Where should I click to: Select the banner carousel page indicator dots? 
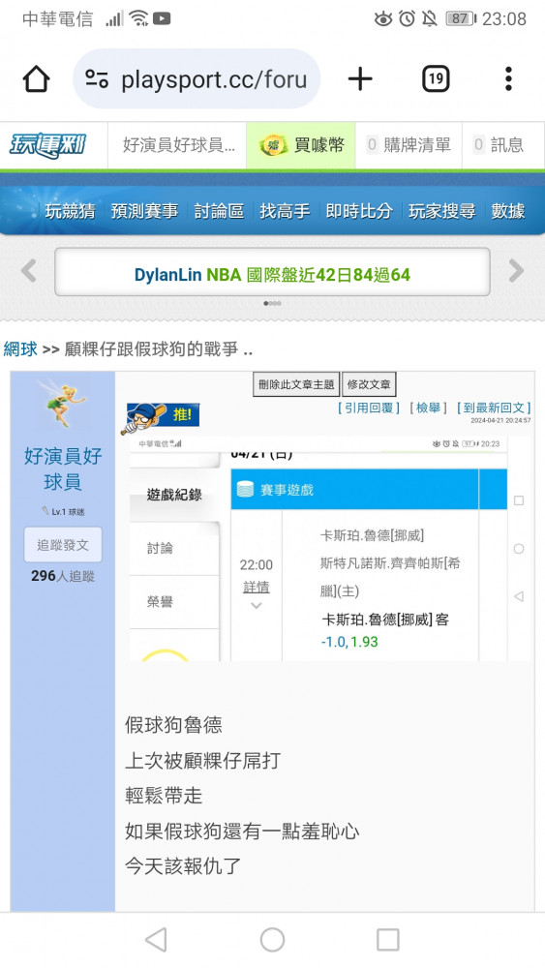(x=272, y=303)
